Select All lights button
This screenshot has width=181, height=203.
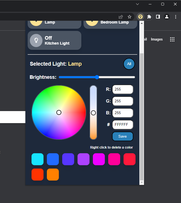(x=129, y=64)
